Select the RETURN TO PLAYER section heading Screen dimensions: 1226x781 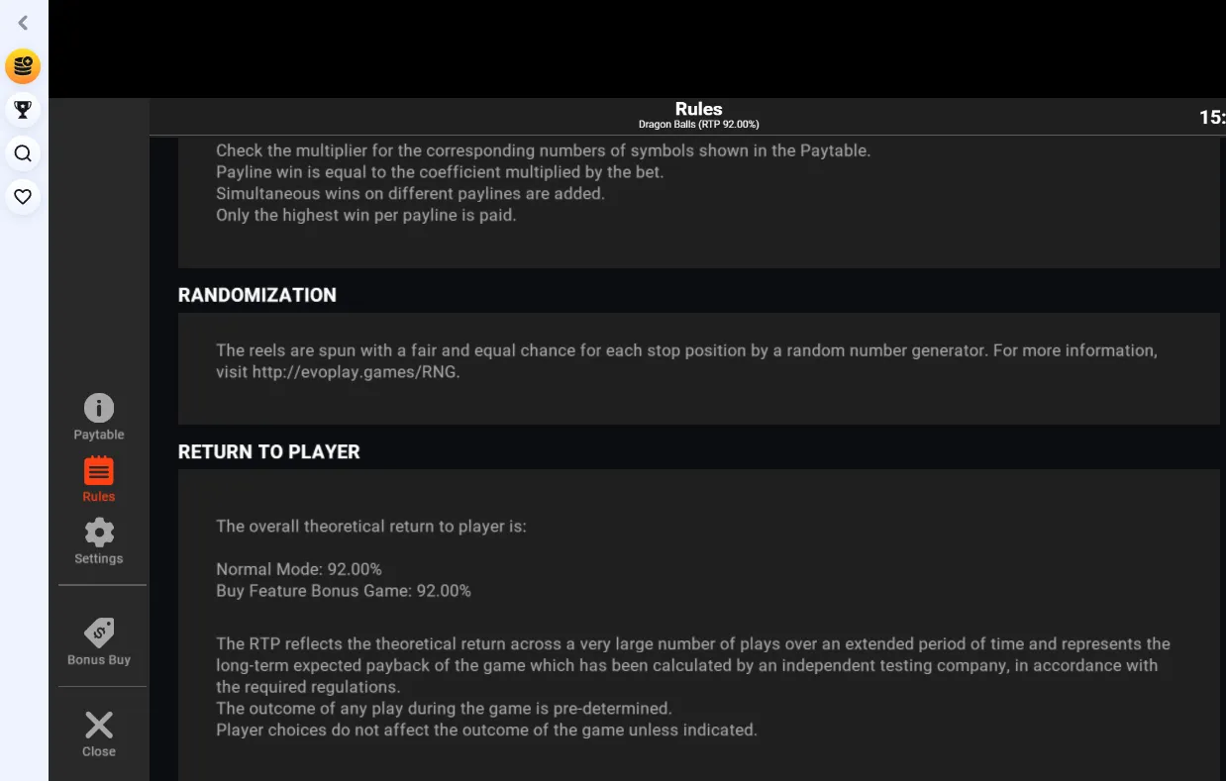point(269,452)
